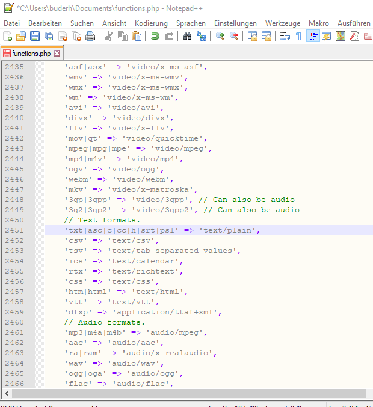This screenshot has width=373, height=407.
Task: Open the Einstellungen menu
Action: click(x=235, y=23)
